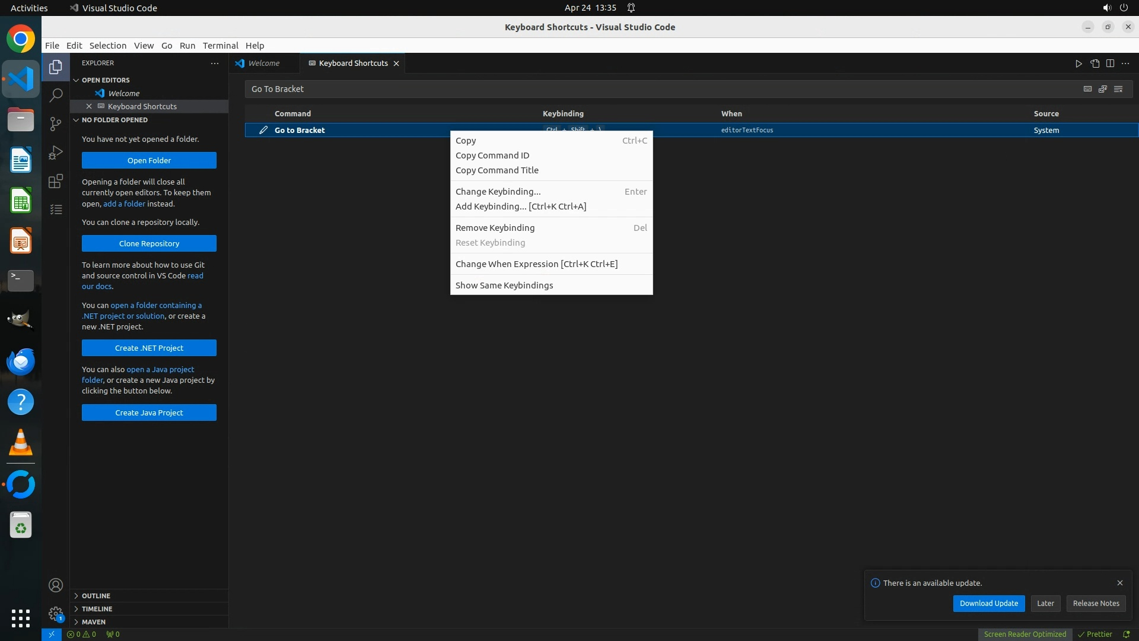The height and width of the screenshot is (641, 1139).
Task: Expand the Timeline section
Action: click(x=97, y=608)
